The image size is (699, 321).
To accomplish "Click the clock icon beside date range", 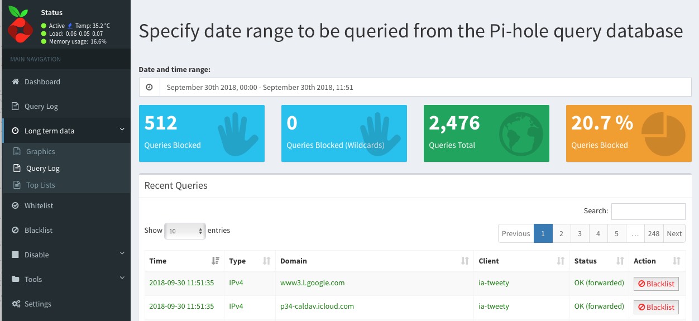I will pyautogui.click(x=149, y=87).
